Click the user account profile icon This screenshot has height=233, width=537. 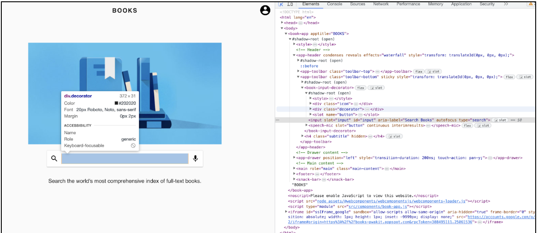(265, 11)
